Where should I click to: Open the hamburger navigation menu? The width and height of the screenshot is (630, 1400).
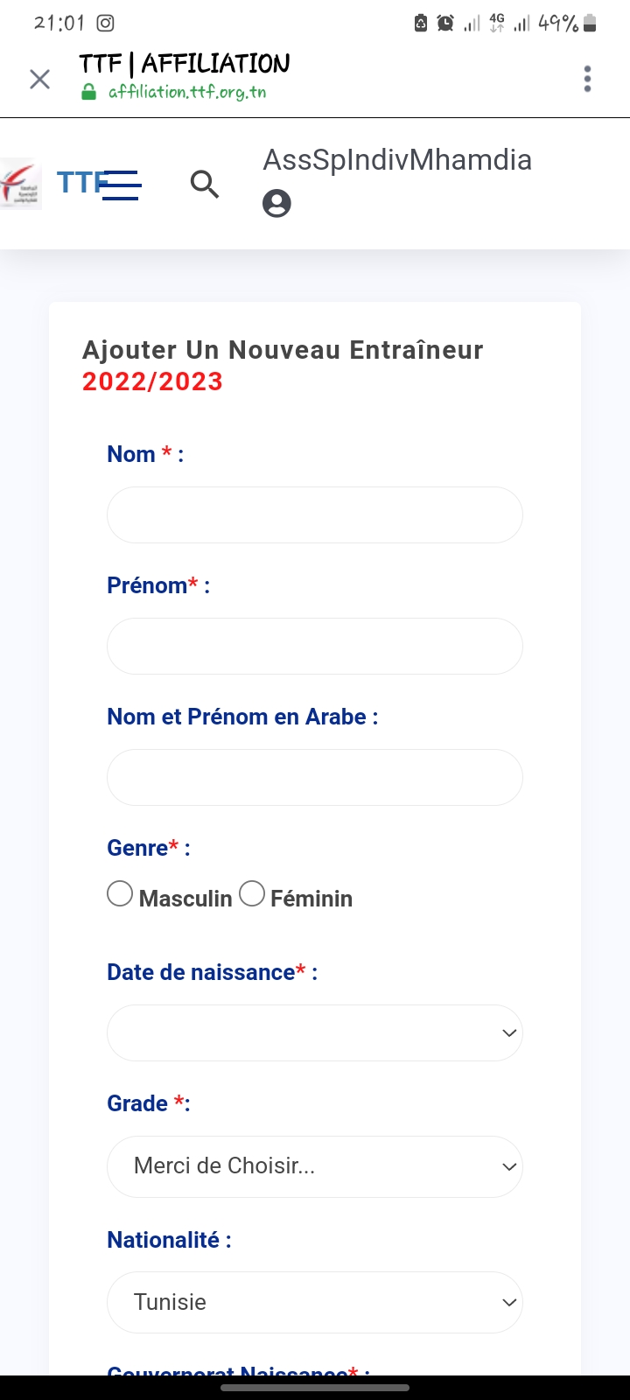pos(121,185)
